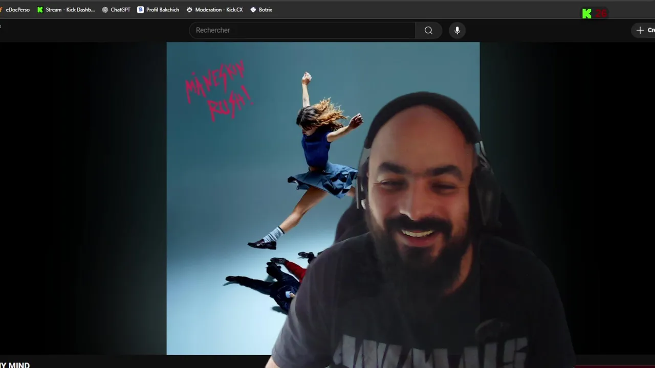This screenshot has width=655, height=368.
Task: Open the Botrix bookmark
Action: (x=261, y=10)
